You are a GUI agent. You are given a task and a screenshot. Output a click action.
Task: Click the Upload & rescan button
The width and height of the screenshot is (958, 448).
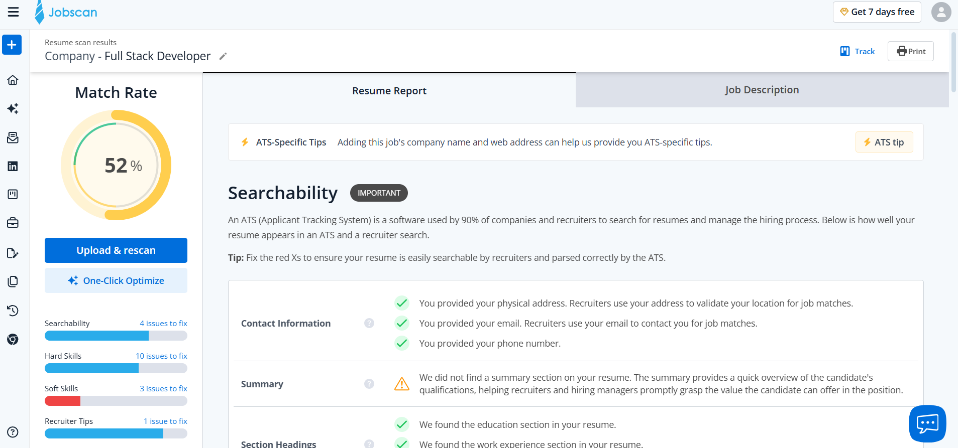pos(116,250)
